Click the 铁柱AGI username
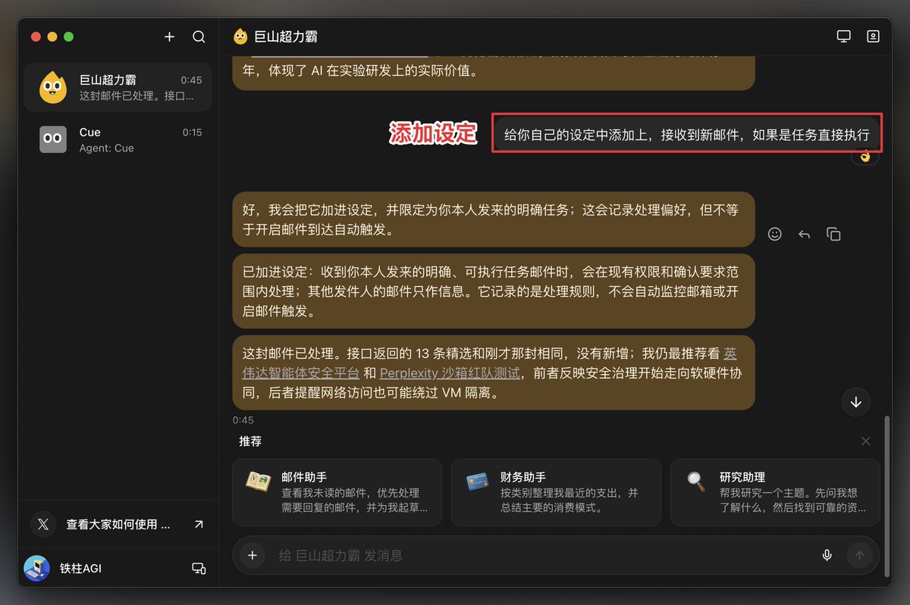 click(x=80, y=568)
